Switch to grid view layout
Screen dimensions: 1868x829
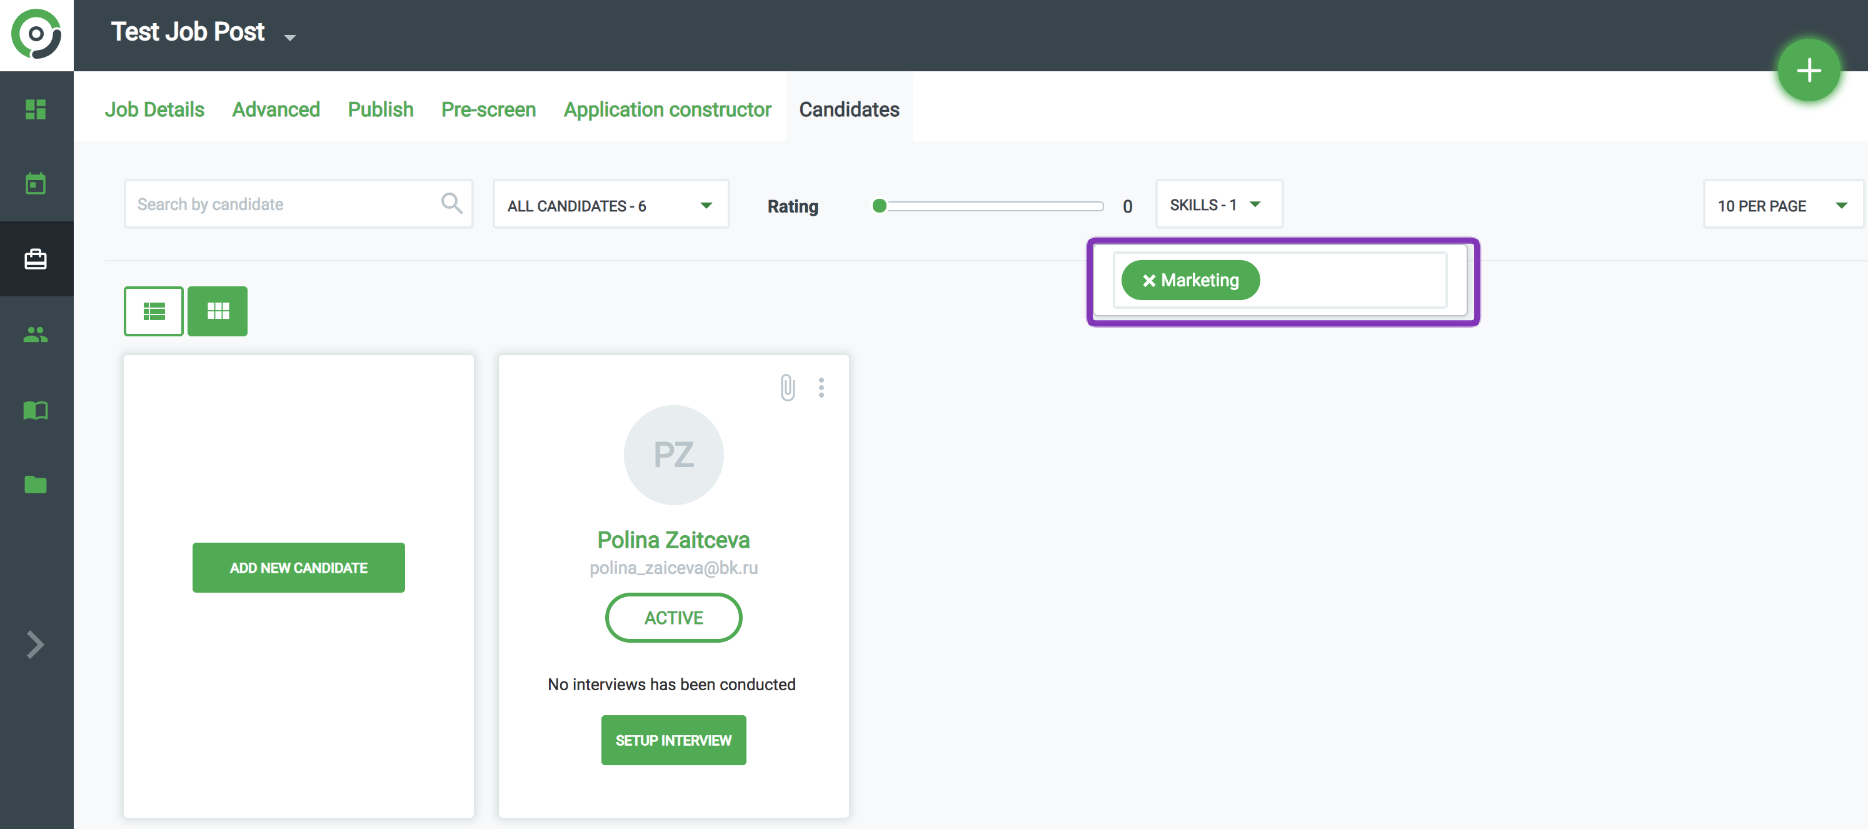[218, 311]
